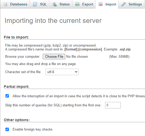Click the Settings wrench icon
The image size is (145, 136).
(x=124, y=4)
